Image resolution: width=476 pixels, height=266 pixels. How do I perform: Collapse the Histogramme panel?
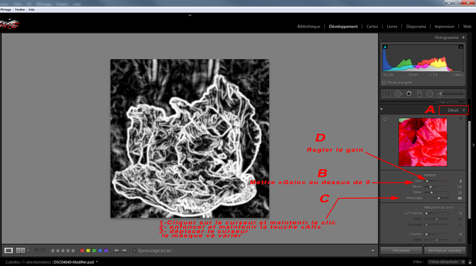(463, 38)
